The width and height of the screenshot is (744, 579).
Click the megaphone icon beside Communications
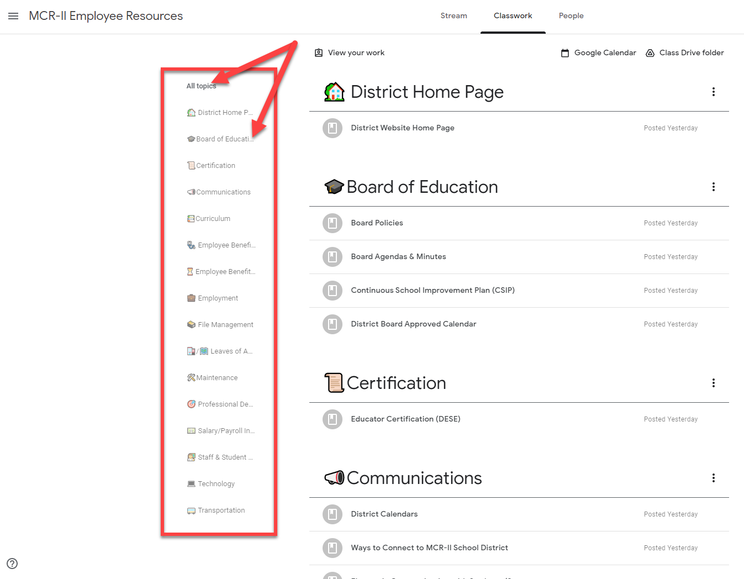pos(335,477)
